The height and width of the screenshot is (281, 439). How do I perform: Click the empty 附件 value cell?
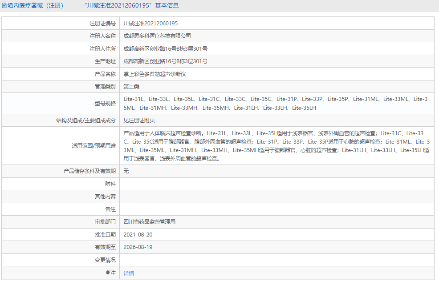(x=223, y=184)
